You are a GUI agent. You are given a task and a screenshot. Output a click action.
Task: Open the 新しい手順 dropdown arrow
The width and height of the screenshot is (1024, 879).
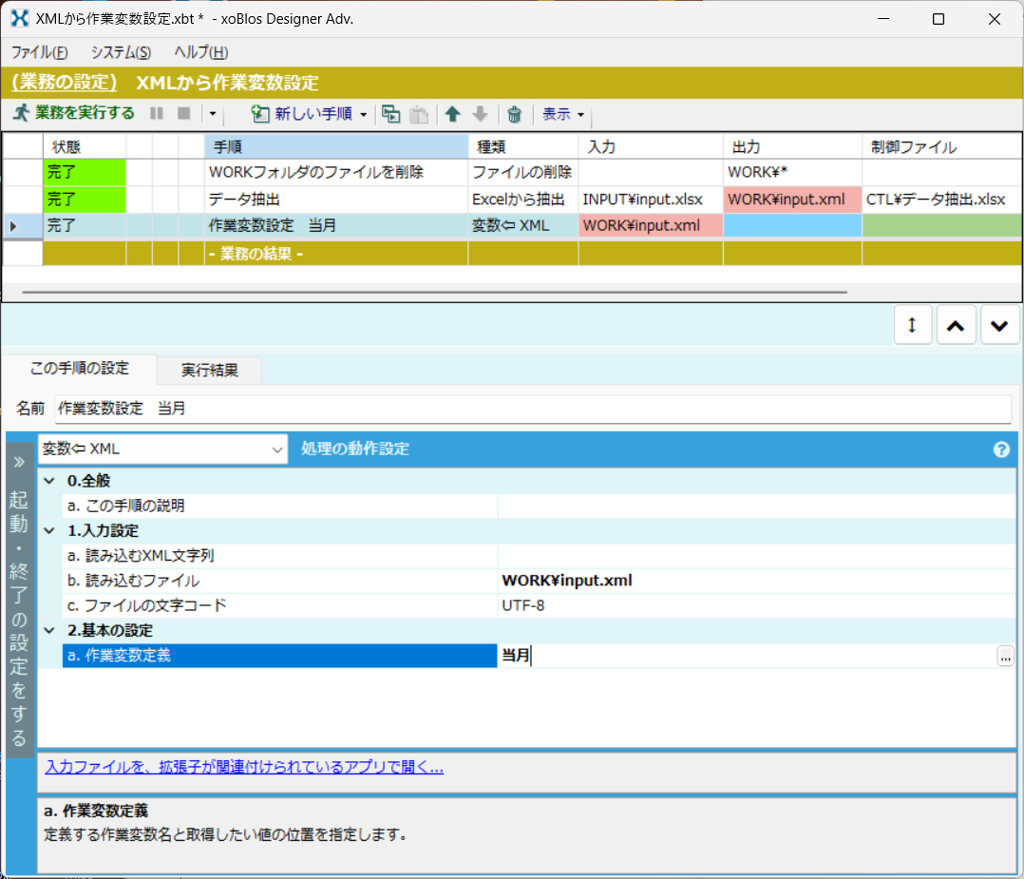click(x=364, y=115)
